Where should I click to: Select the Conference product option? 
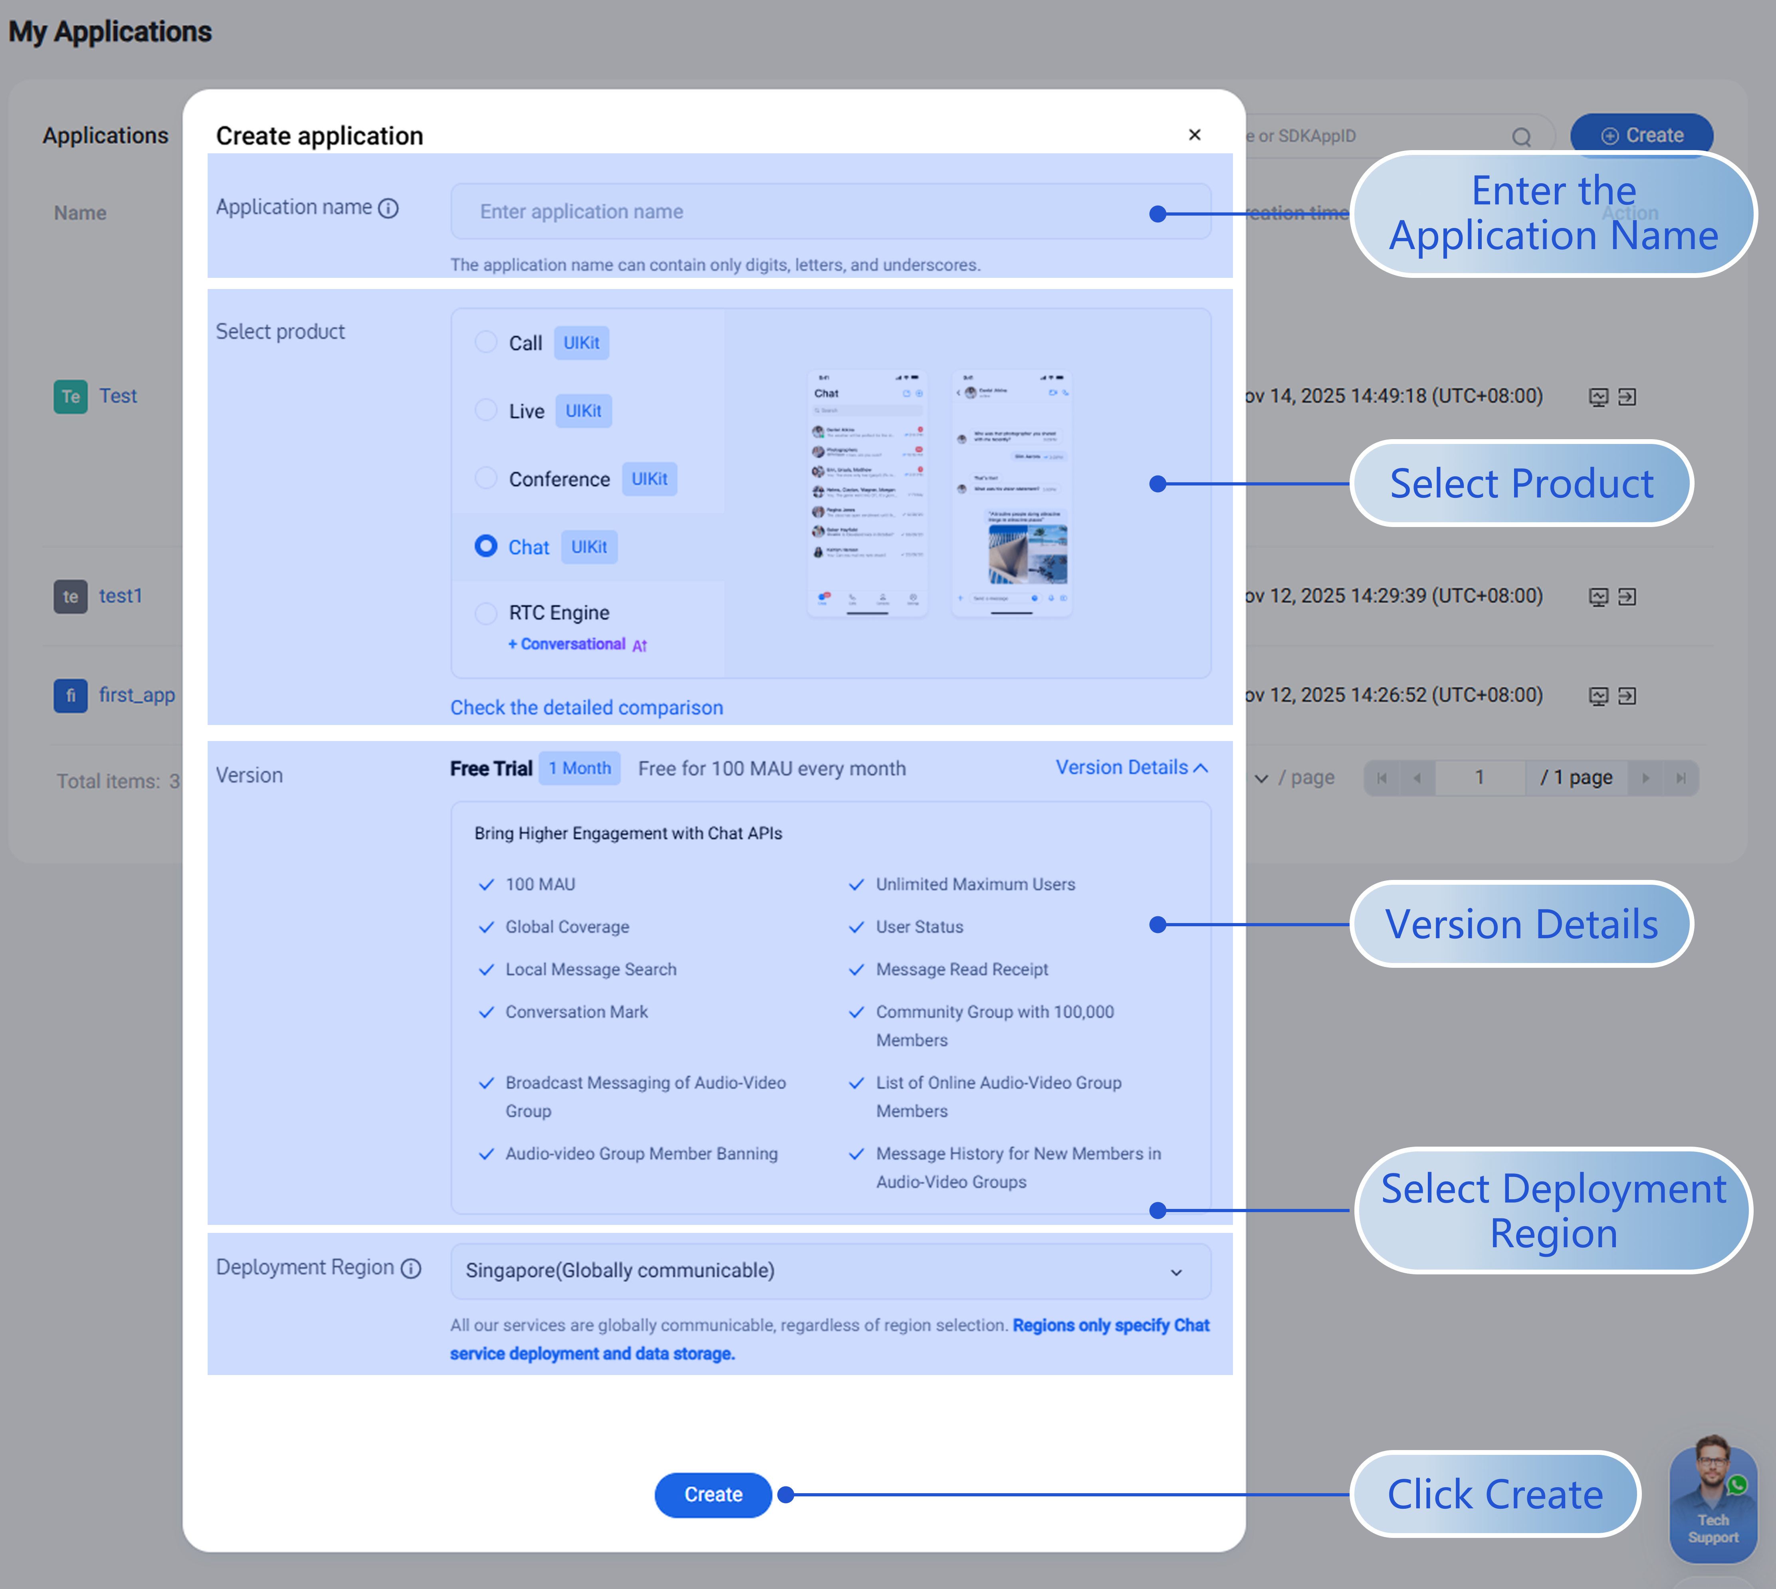[x=486, y=477]
